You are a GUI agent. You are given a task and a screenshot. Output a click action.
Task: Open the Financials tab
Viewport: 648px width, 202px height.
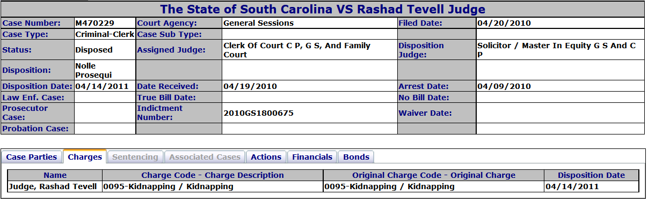(312, 157)
